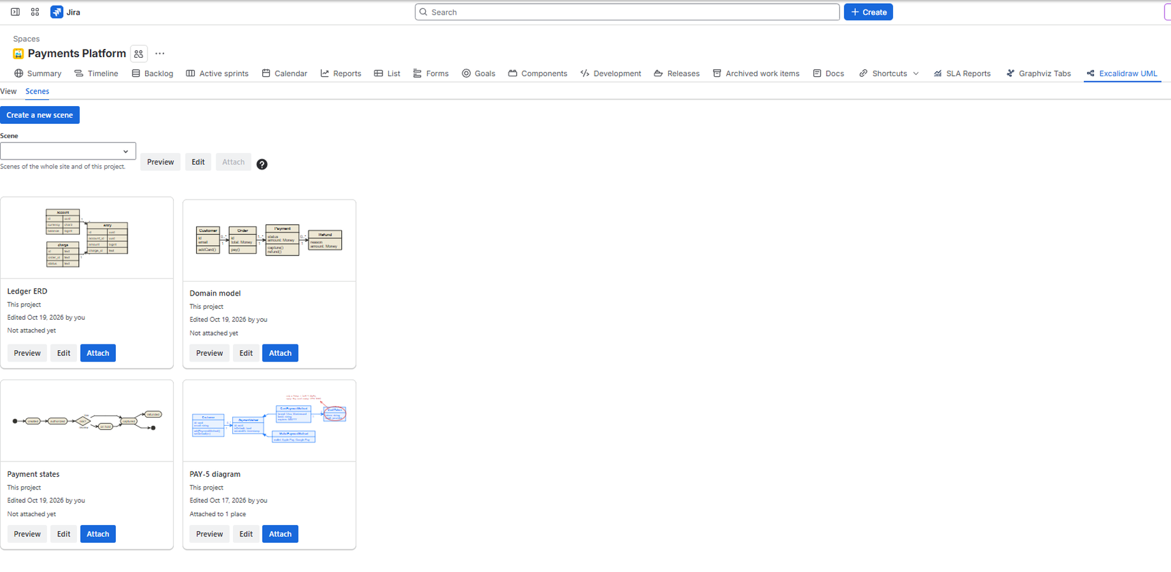The image size is (1171, 572).
Task: Open Archived work items tab
Action: point(756,74)
